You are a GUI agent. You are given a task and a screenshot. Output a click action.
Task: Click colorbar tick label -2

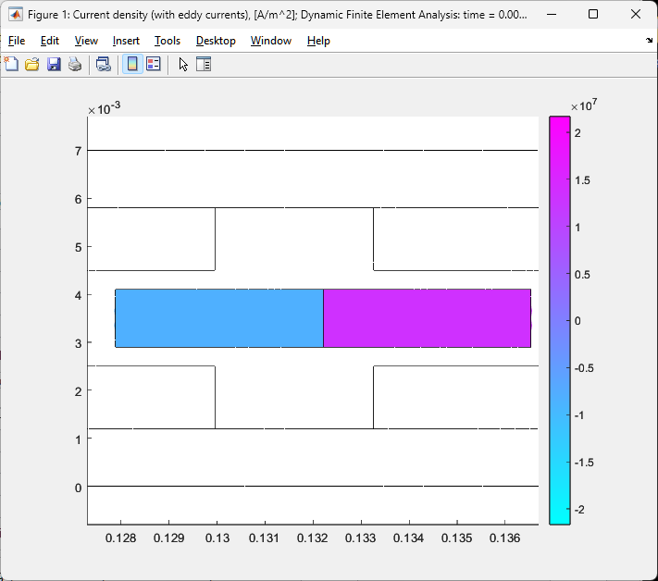click(x=579, y=510)
